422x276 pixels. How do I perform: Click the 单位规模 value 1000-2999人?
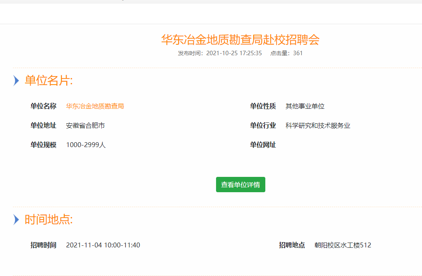(x=86, y=145)
